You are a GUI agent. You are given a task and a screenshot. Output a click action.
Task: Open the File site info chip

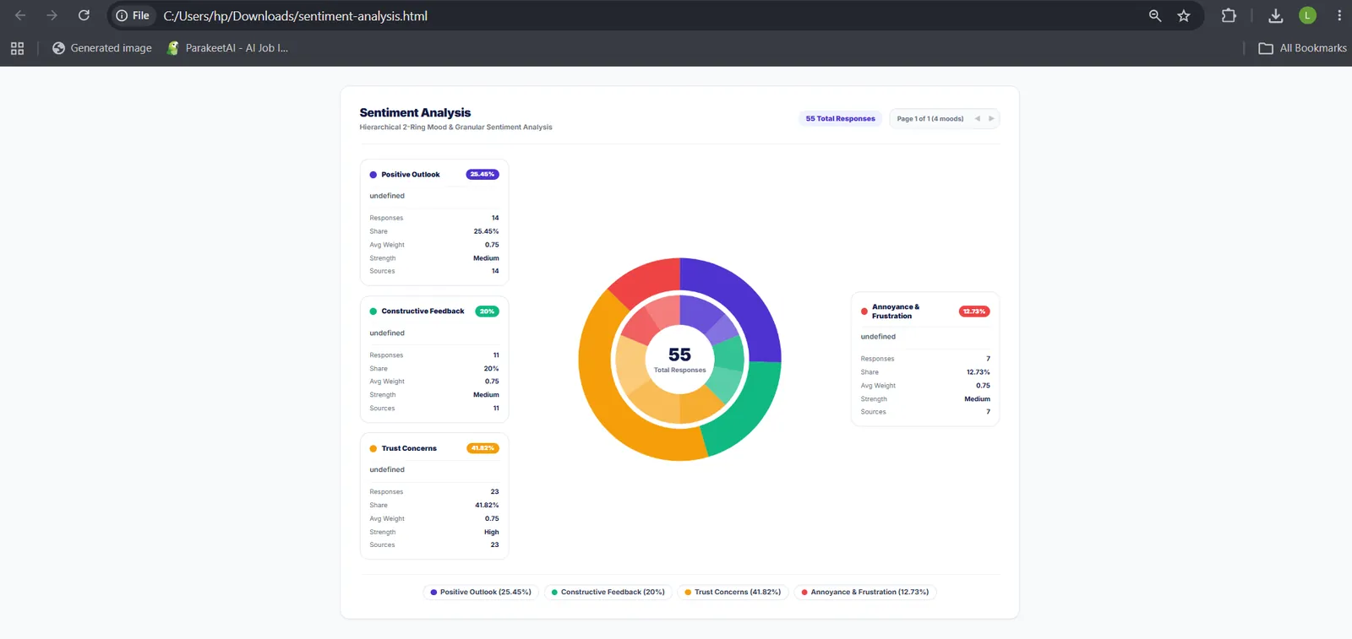coord(133,15)
